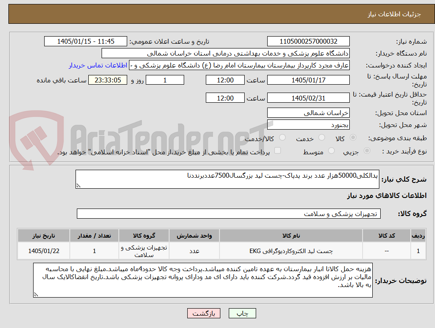The height and width of the screenshot is (328, 435).
Task: Click the تعداد / مقدار column header
Action: click(95, 235)
